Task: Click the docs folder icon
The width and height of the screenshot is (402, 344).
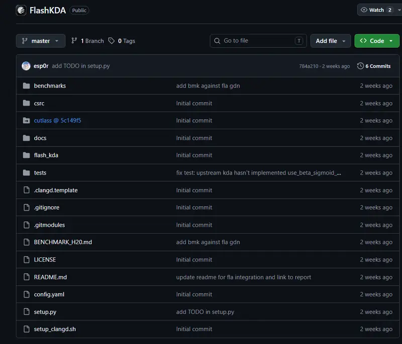Action: 26,138
